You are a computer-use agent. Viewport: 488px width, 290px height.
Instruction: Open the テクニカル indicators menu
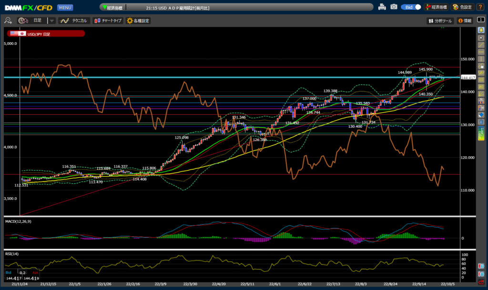73,21
